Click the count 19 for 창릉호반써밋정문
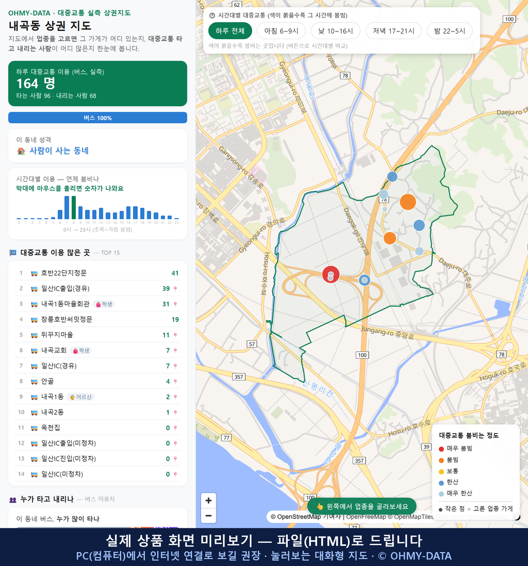Screen dimensions: 528x566 [175, 320]
